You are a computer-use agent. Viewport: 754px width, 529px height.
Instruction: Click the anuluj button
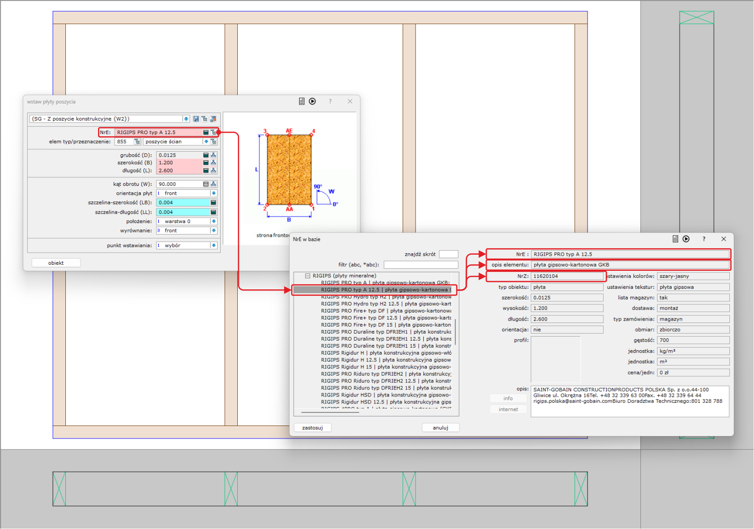point(440,428)
